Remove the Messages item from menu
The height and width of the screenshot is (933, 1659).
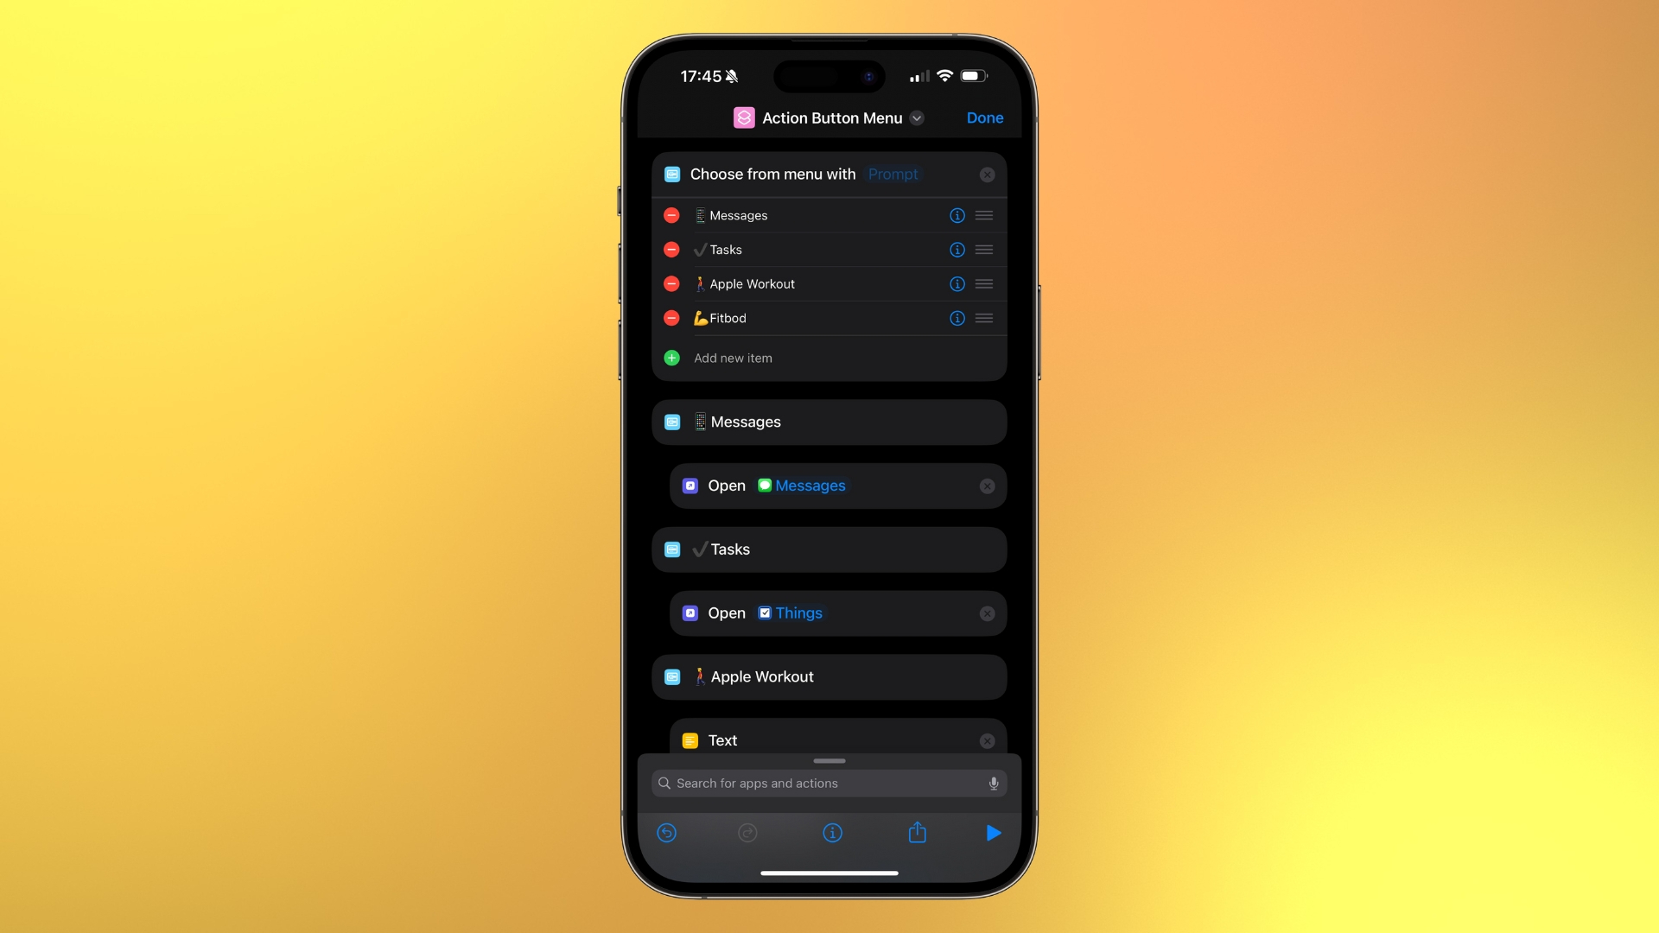click(x=673, y=215)
